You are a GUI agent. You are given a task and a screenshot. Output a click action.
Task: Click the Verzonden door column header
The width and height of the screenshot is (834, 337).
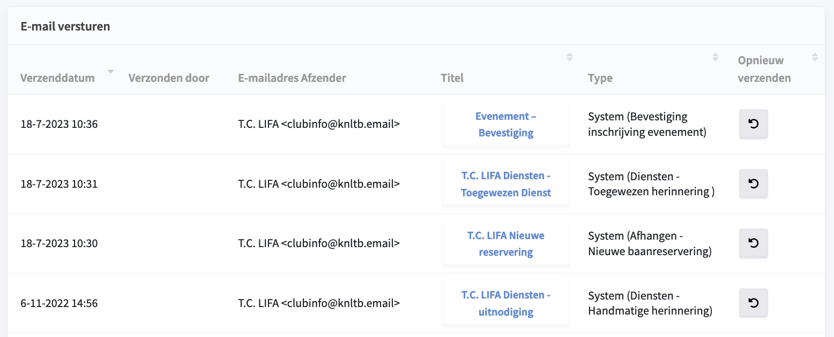[169, 78]
